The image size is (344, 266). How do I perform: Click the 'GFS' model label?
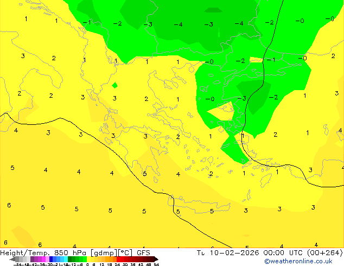(x=143, y=253)
